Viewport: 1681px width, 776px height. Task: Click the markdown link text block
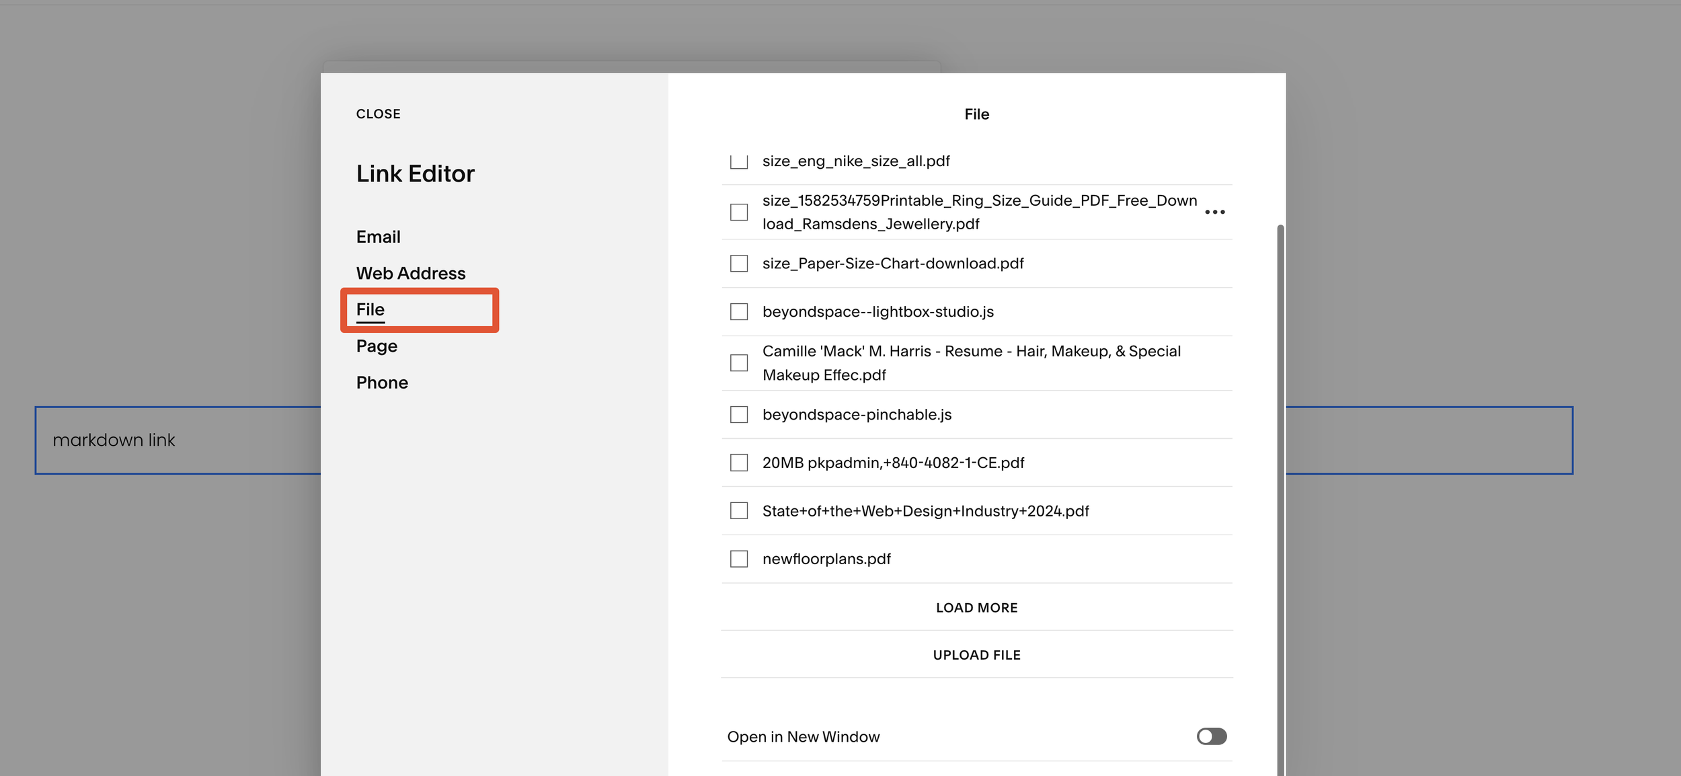(114, 440)
